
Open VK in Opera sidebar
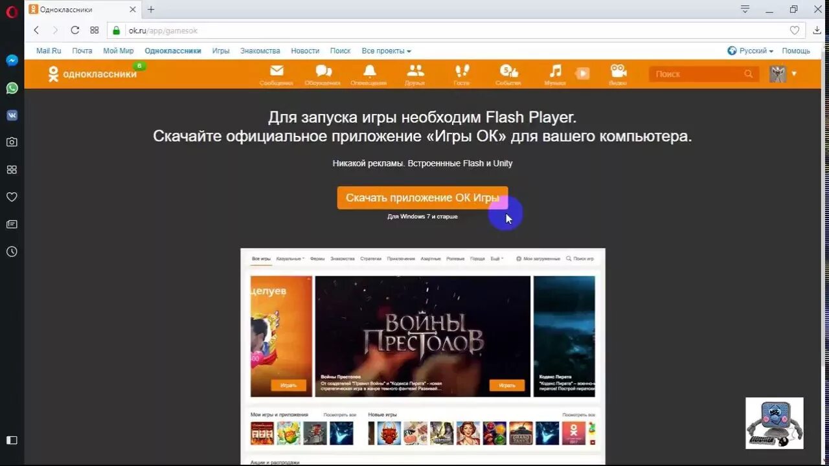[12, 115]
